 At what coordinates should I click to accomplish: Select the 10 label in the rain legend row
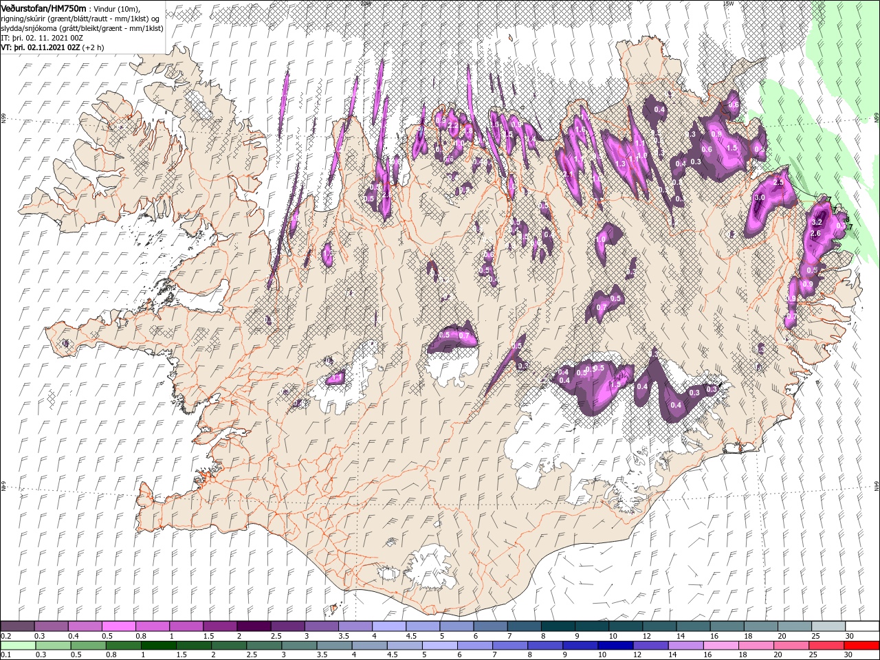click(602, 654)
